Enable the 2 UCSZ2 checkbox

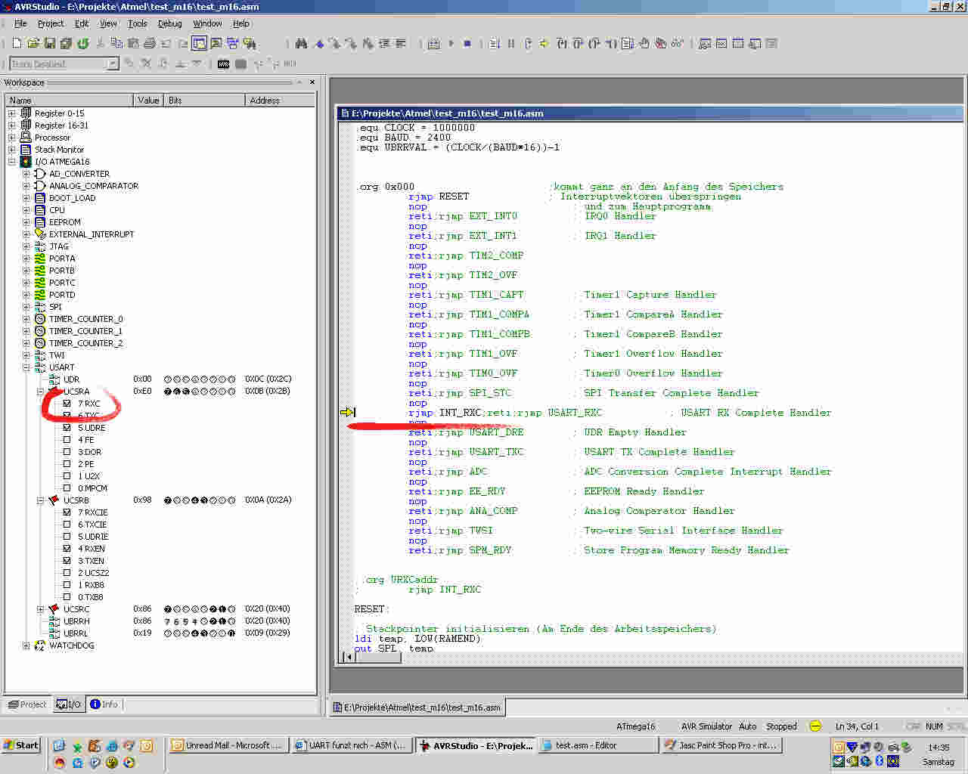coord(67,573)
